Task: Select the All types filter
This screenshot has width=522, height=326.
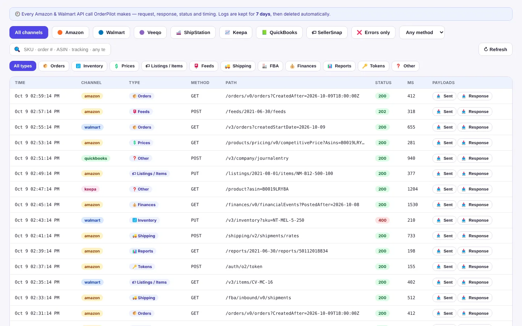Action: (x=23, y=66)
